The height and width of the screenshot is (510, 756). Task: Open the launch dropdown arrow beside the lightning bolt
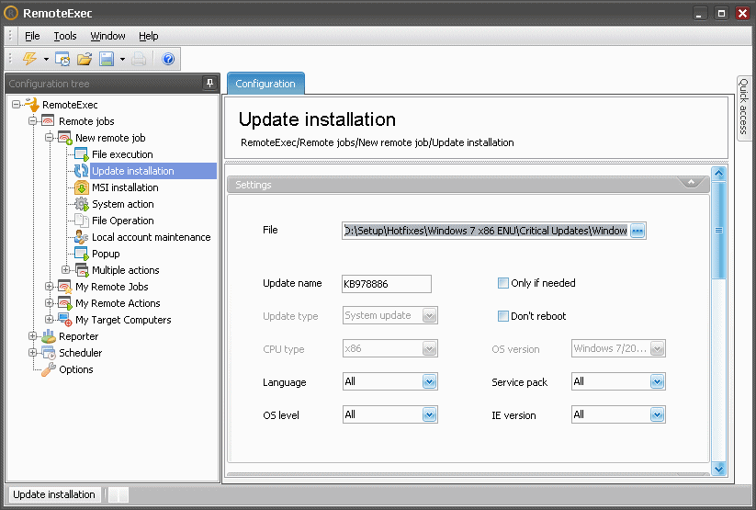tap(46, 60)
